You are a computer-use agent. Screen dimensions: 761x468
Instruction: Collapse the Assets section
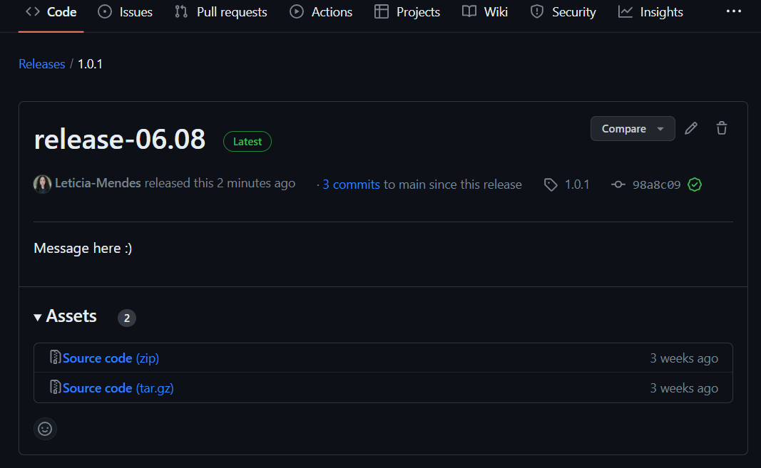click(37, 316)
